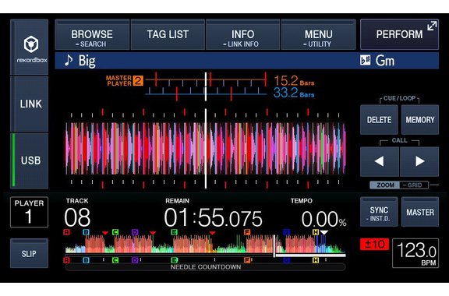449x296 pixels.
Task: Select the USB source button
Action: (x=30, y=160)
